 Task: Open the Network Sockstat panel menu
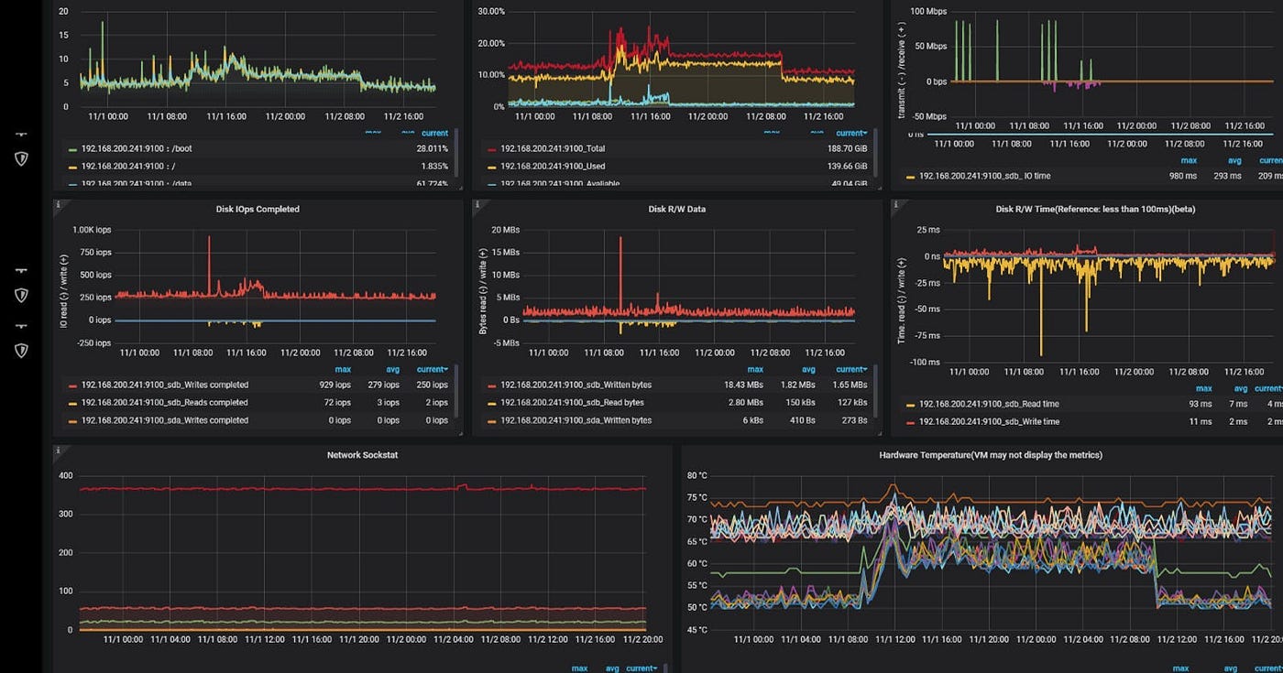362,454
